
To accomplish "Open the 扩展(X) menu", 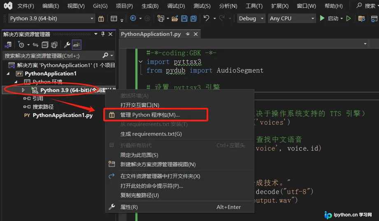I will [280, 6].
